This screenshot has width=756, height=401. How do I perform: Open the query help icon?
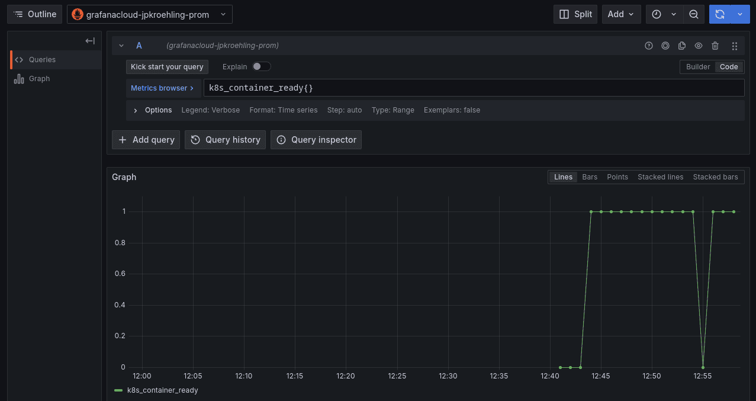tap(648, 46)
